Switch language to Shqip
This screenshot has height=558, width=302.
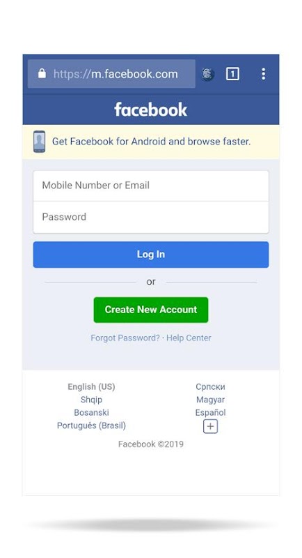coord(91,400)
